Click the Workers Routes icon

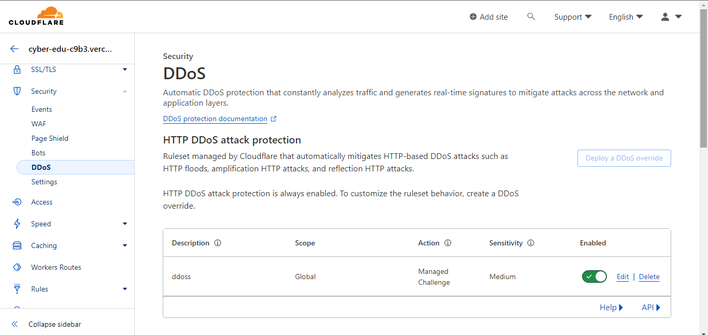tap(17, 267)
